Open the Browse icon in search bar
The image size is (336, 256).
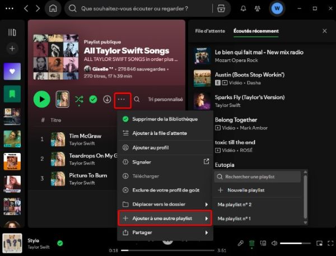coord(221,8)
